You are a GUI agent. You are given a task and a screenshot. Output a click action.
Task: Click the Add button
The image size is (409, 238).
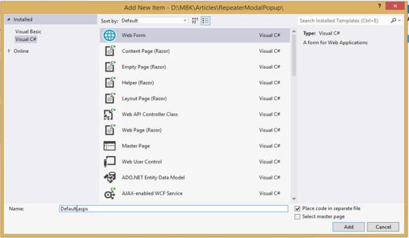tap(349, 227)
